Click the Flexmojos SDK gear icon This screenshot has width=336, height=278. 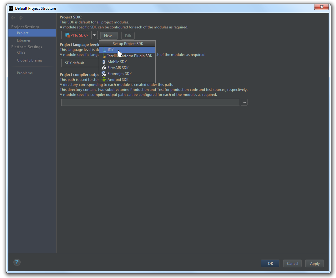(x=104, y=74)
